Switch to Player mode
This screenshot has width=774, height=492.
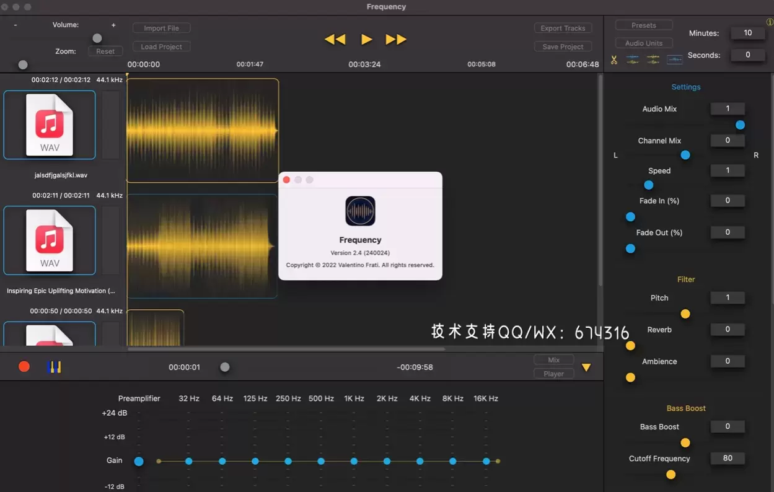553,373
